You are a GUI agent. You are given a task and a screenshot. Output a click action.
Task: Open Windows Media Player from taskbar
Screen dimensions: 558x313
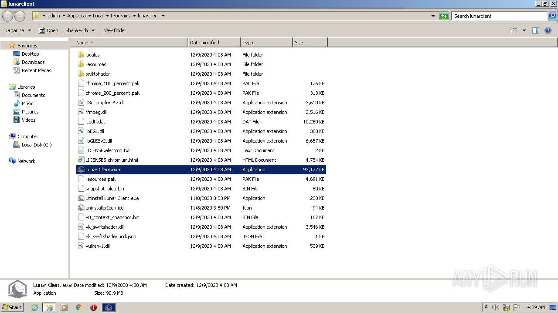[x=64, y=307]
